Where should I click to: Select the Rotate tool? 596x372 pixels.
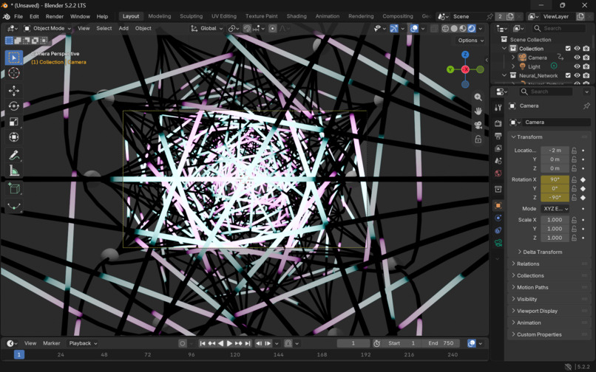pos(14,106)
